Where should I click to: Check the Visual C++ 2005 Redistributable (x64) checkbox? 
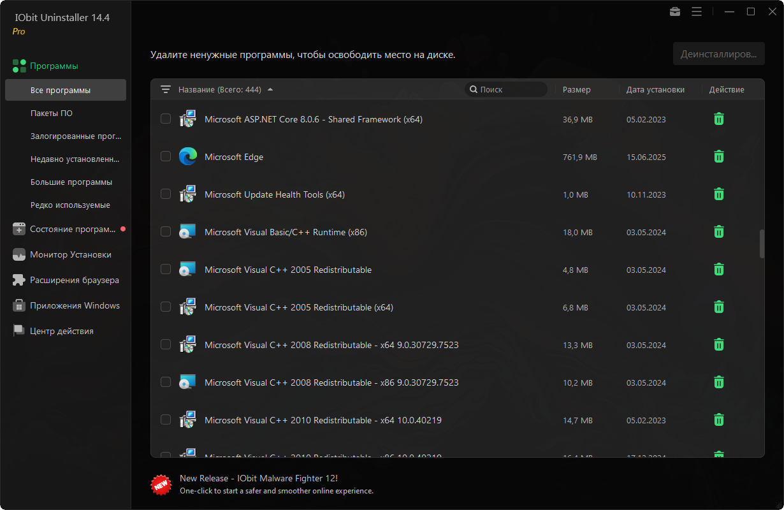166,307
